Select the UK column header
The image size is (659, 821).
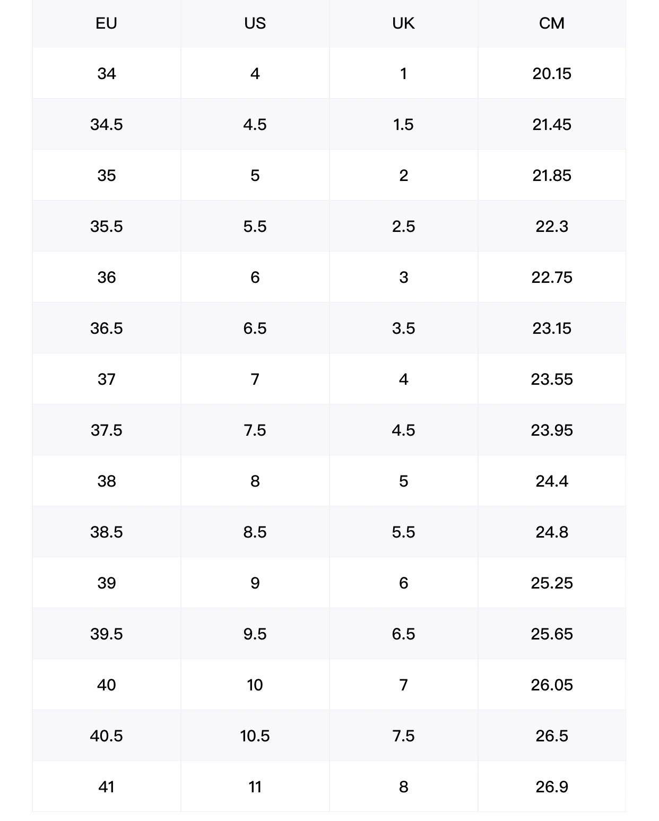403,23
